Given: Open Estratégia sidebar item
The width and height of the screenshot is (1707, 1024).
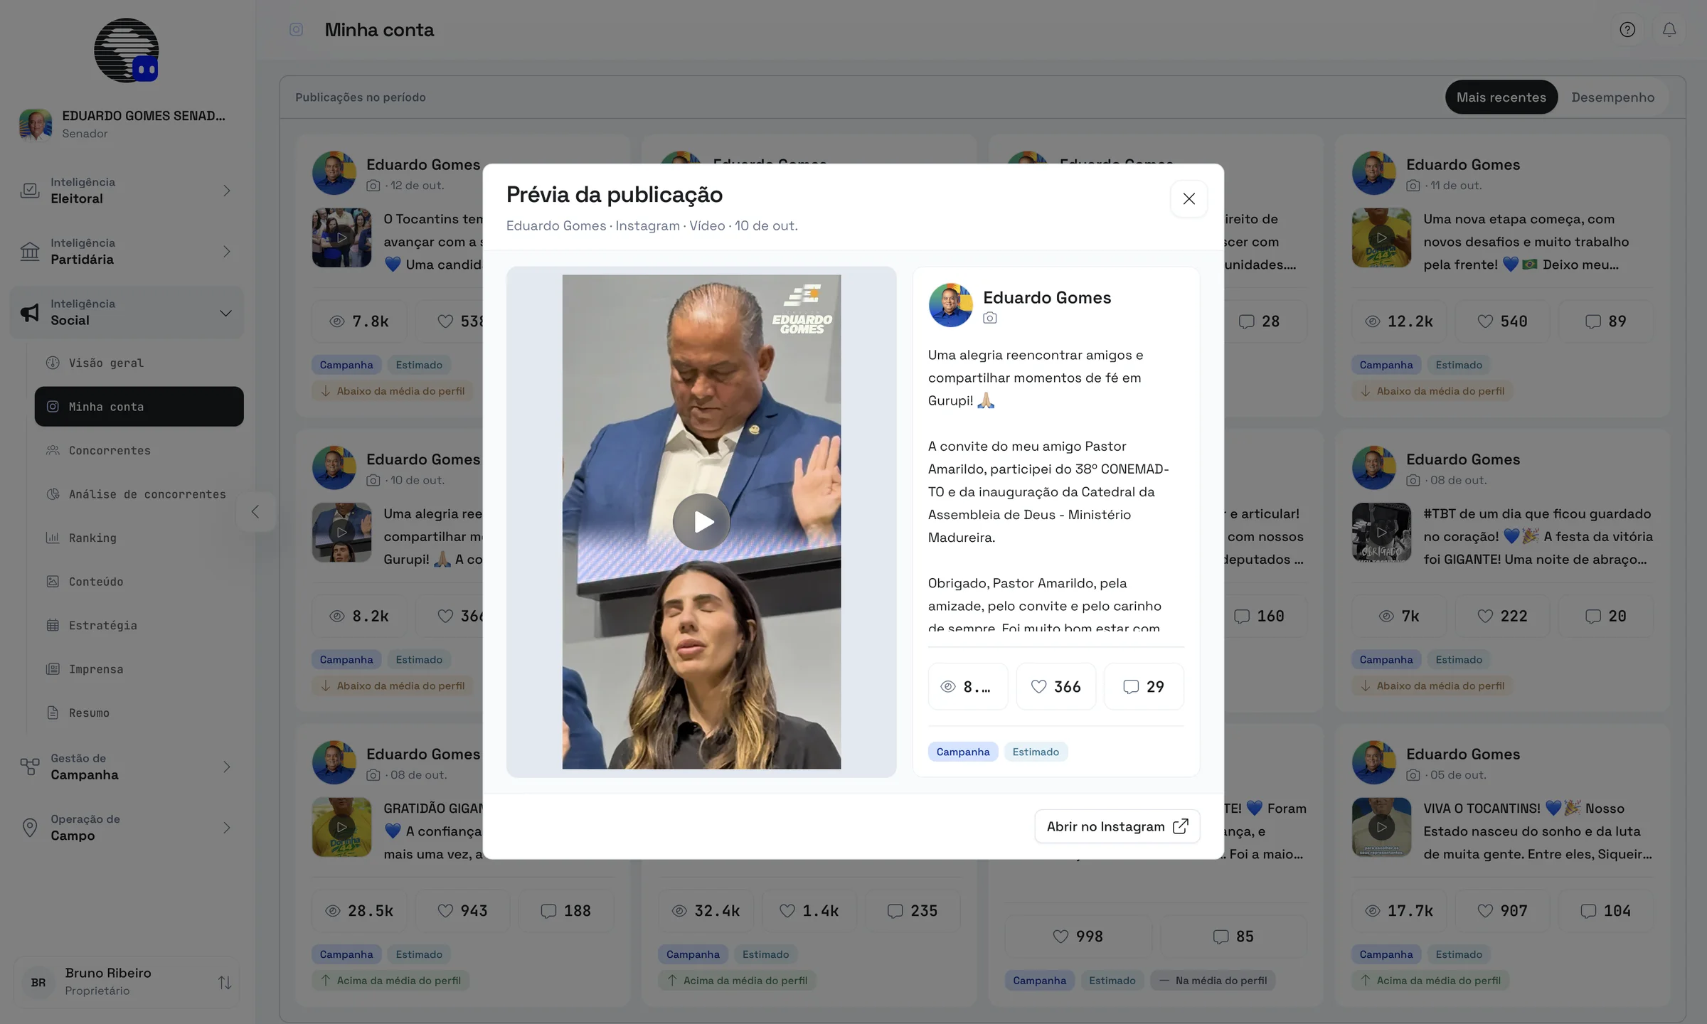Looking at the screenshot, I should pos(139,626).
